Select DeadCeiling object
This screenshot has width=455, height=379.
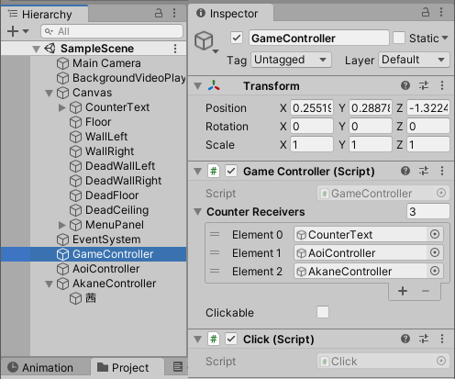(117, 210)
